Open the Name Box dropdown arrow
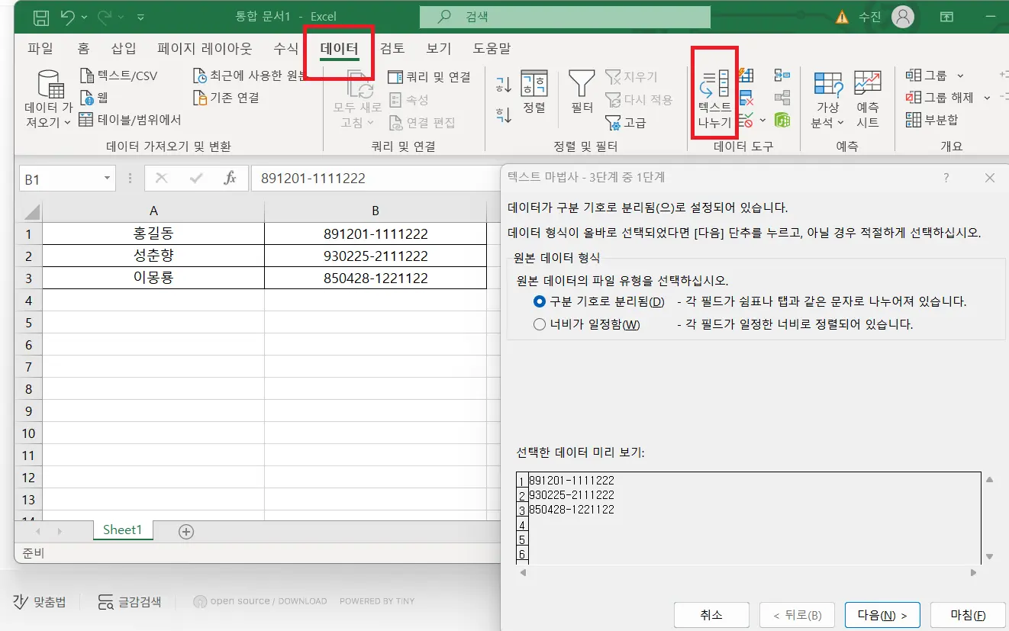 tap(107, 179)
